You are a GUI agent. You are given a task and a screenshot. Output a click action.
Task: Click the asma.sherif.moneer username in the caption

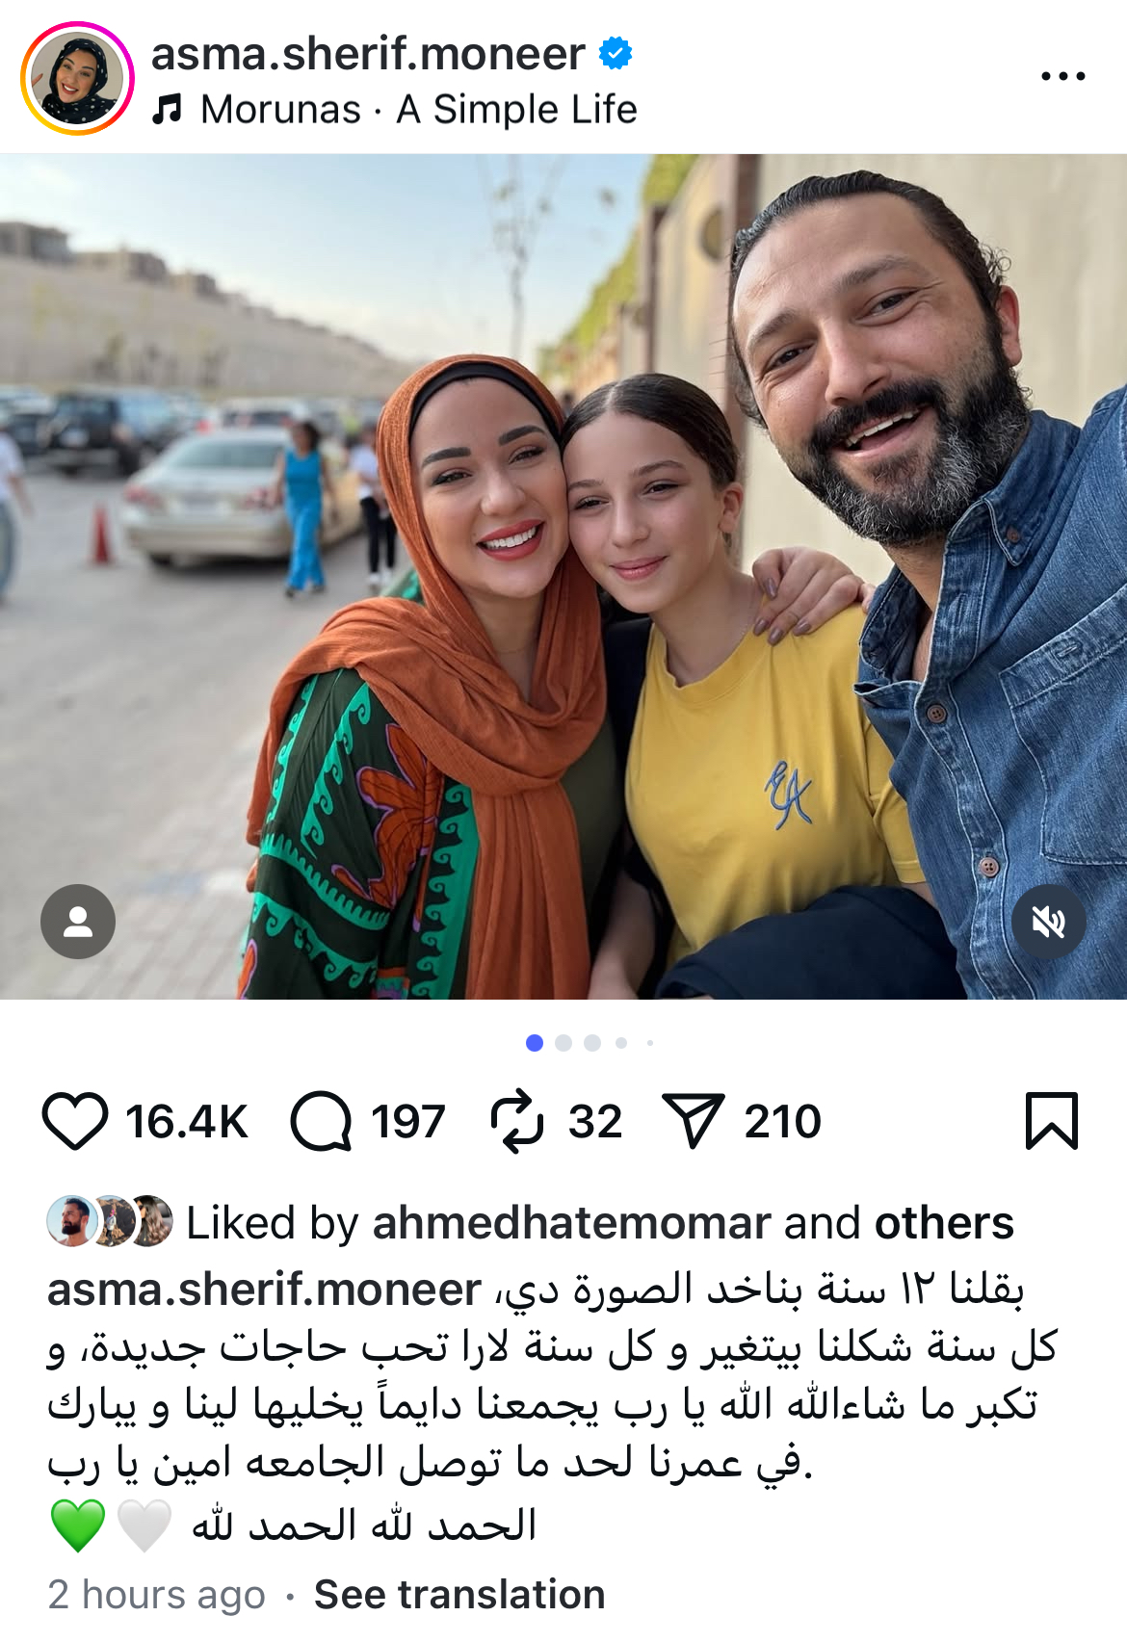click(x=264, y=1290)
